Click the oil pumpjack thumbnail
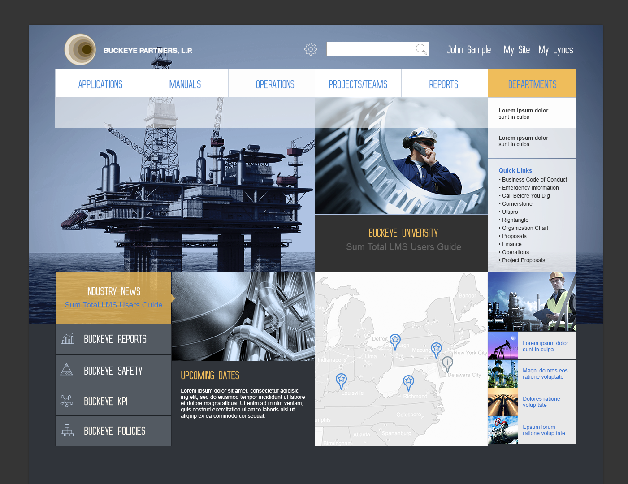This screenshot has height=484, width=628. (x=503, y=346)
